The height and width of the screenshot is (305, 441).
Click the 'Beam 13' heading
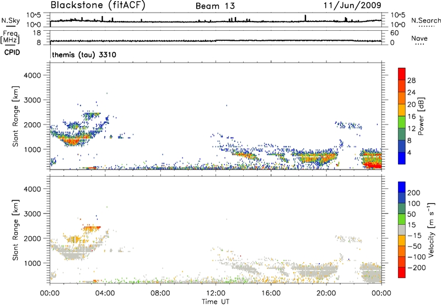215,6
